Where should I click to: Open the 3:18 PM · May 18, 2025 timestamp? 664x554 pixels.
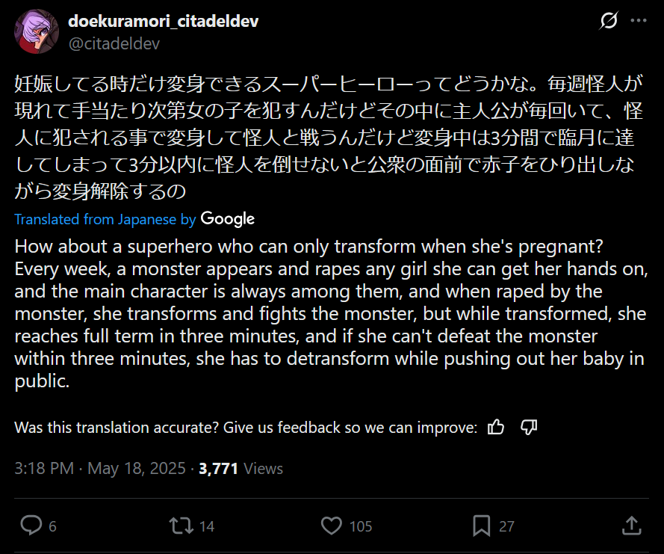(101, 469)
